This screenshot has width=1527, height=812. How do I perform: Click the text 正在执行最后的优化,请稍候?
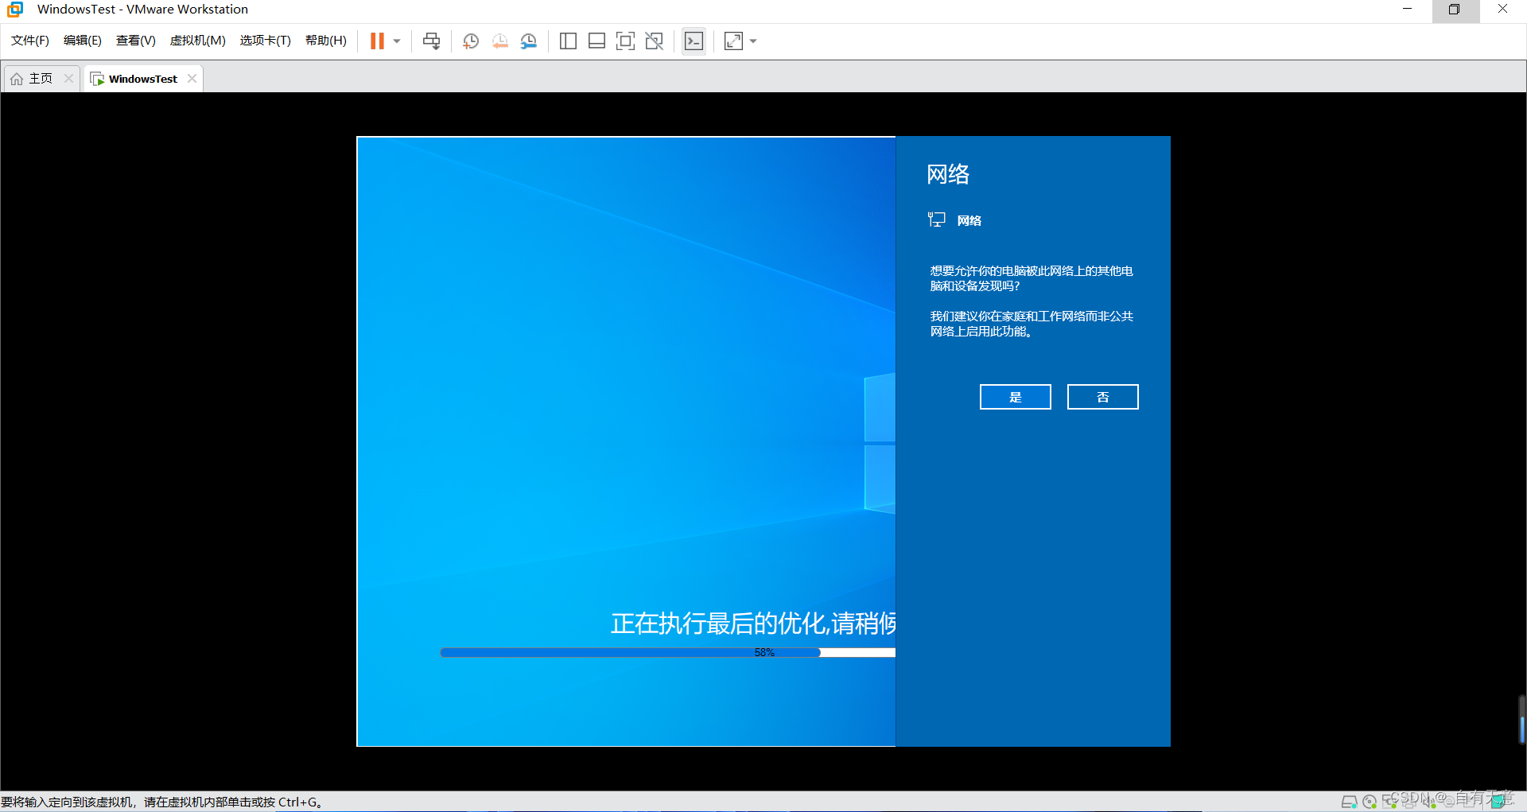[753, 624]
